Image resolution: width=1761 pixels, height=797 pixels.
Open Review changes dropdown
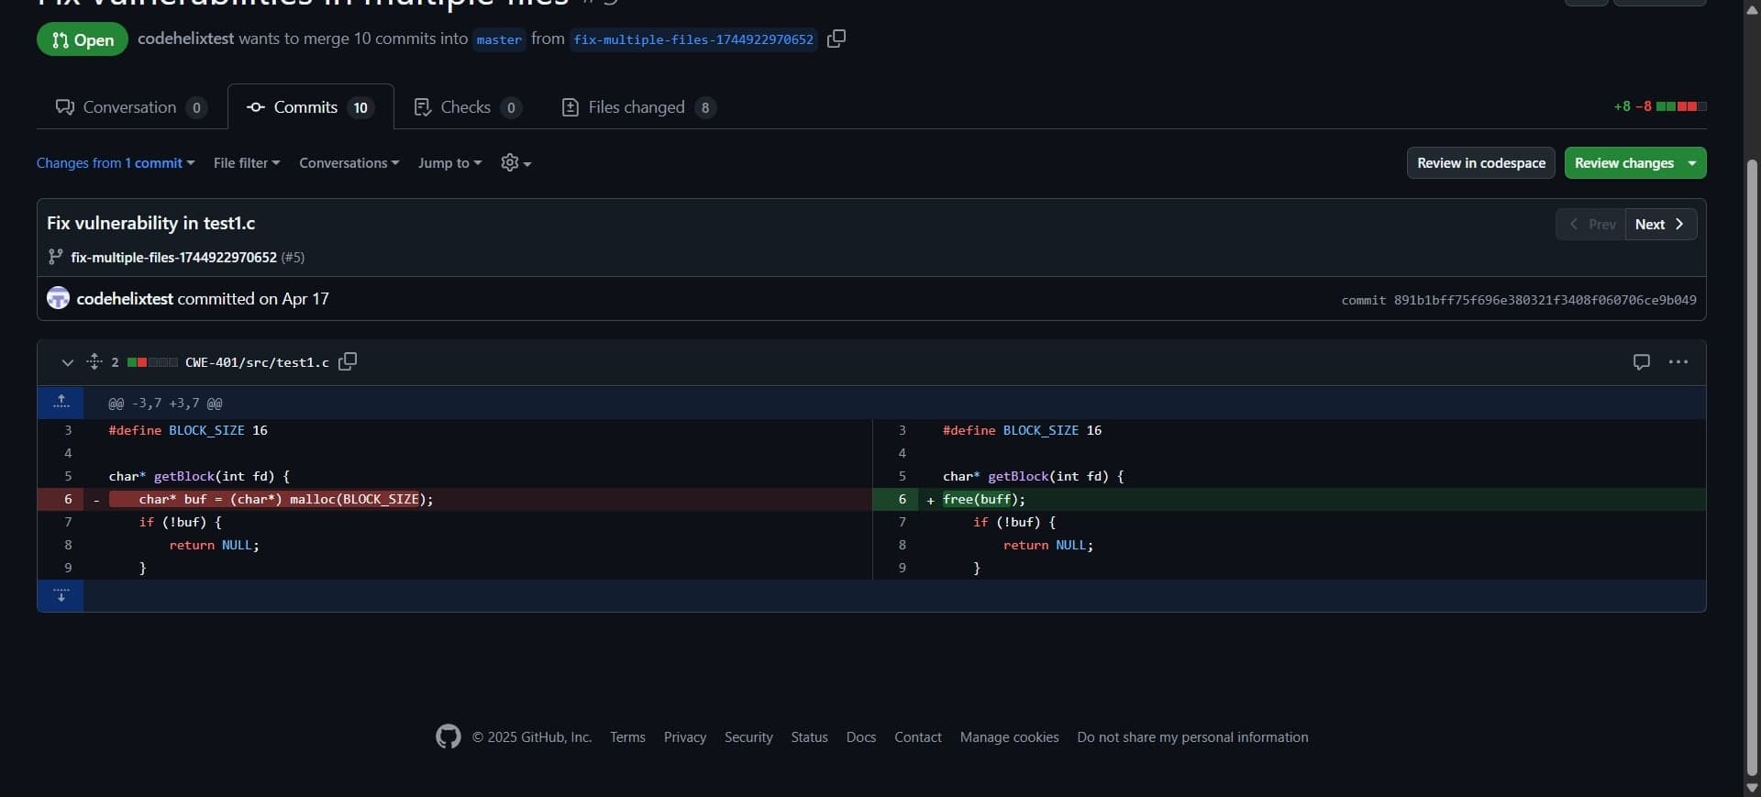pos(1635,162)
